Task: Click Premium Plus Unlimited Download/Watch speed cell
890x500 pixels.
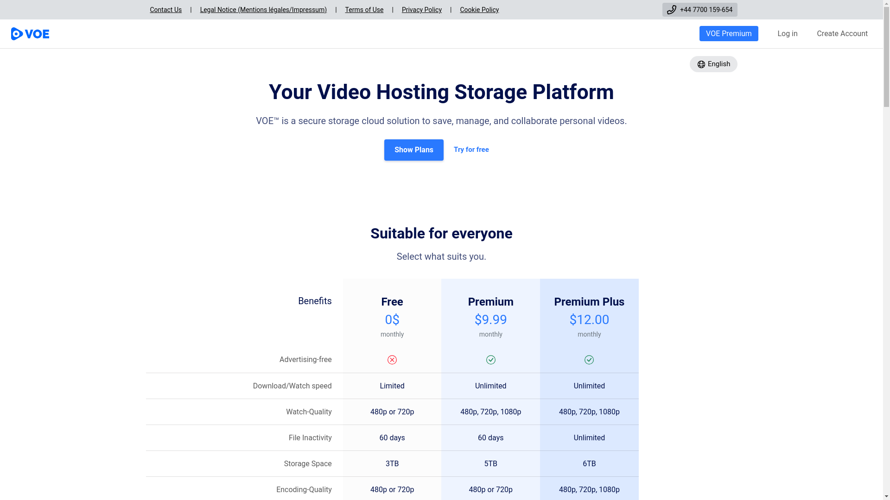Action: (x=589, y=386)
